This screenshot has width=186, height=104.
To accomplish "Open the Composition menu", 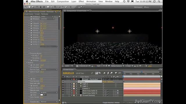I will tap(63, 1).
